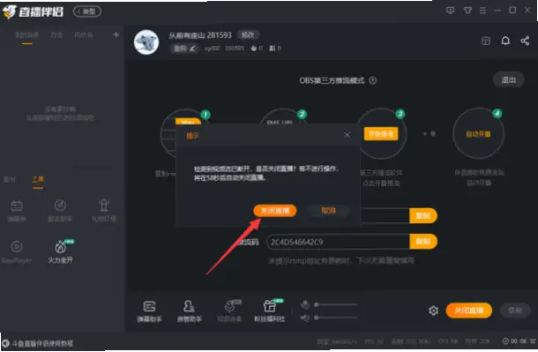Open the layout panel icon near bell
Viewport: 538px width, 352px height.
[486, 41]
